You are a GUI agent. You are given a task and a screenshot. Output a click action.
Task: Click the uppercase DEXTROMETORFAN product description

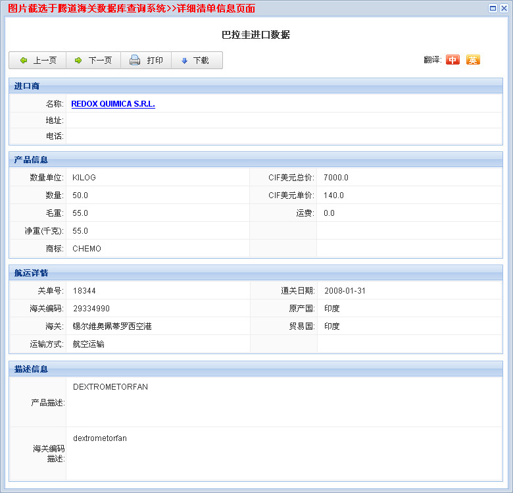pyautogui.click(x=110, y=387)
